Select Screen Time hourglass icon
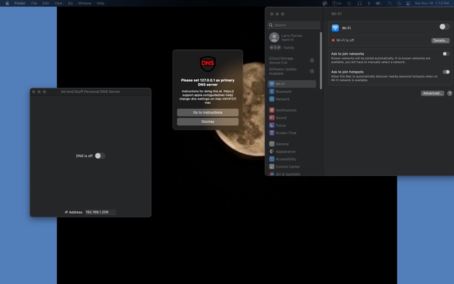This screenshot has height=284, width=454. click(x=272, y=133)
